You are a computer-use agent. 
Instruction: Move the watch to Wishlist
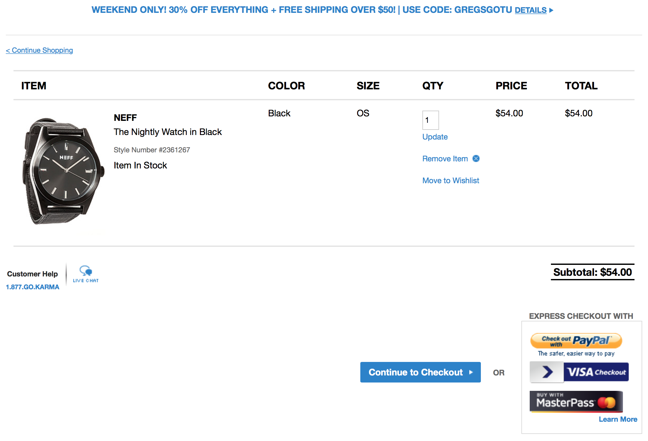tap(451, 181)
